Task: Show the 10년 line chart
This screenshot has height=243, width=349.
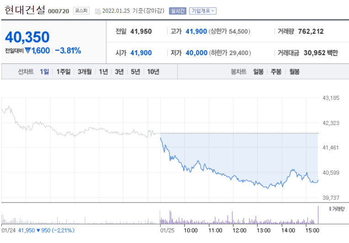Action: coord(153,72)
